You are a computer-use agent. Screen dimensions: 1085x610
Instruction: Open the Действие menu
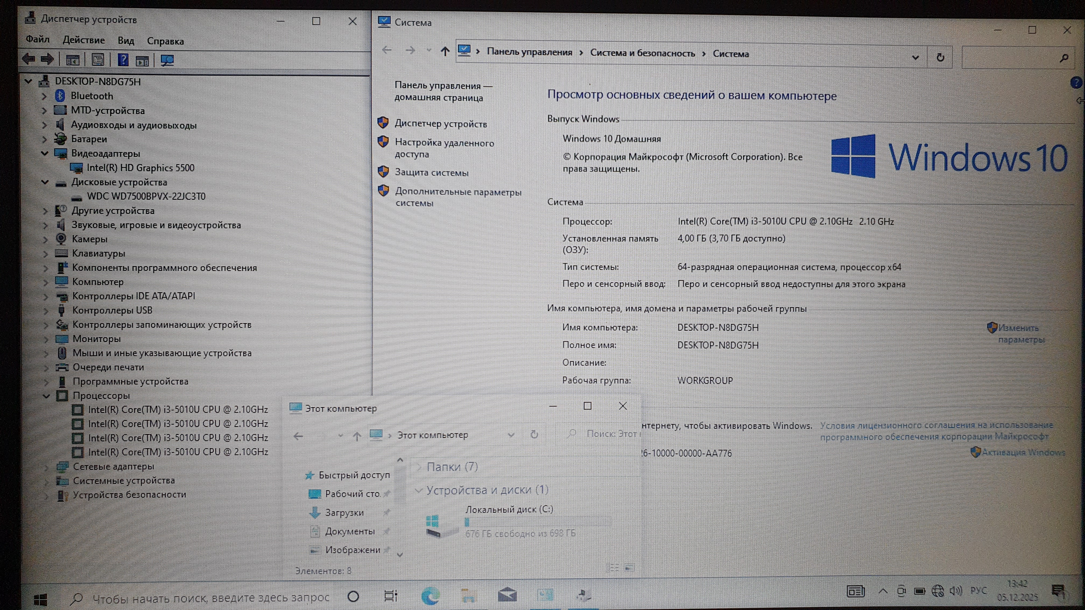[x=83, y=40]
